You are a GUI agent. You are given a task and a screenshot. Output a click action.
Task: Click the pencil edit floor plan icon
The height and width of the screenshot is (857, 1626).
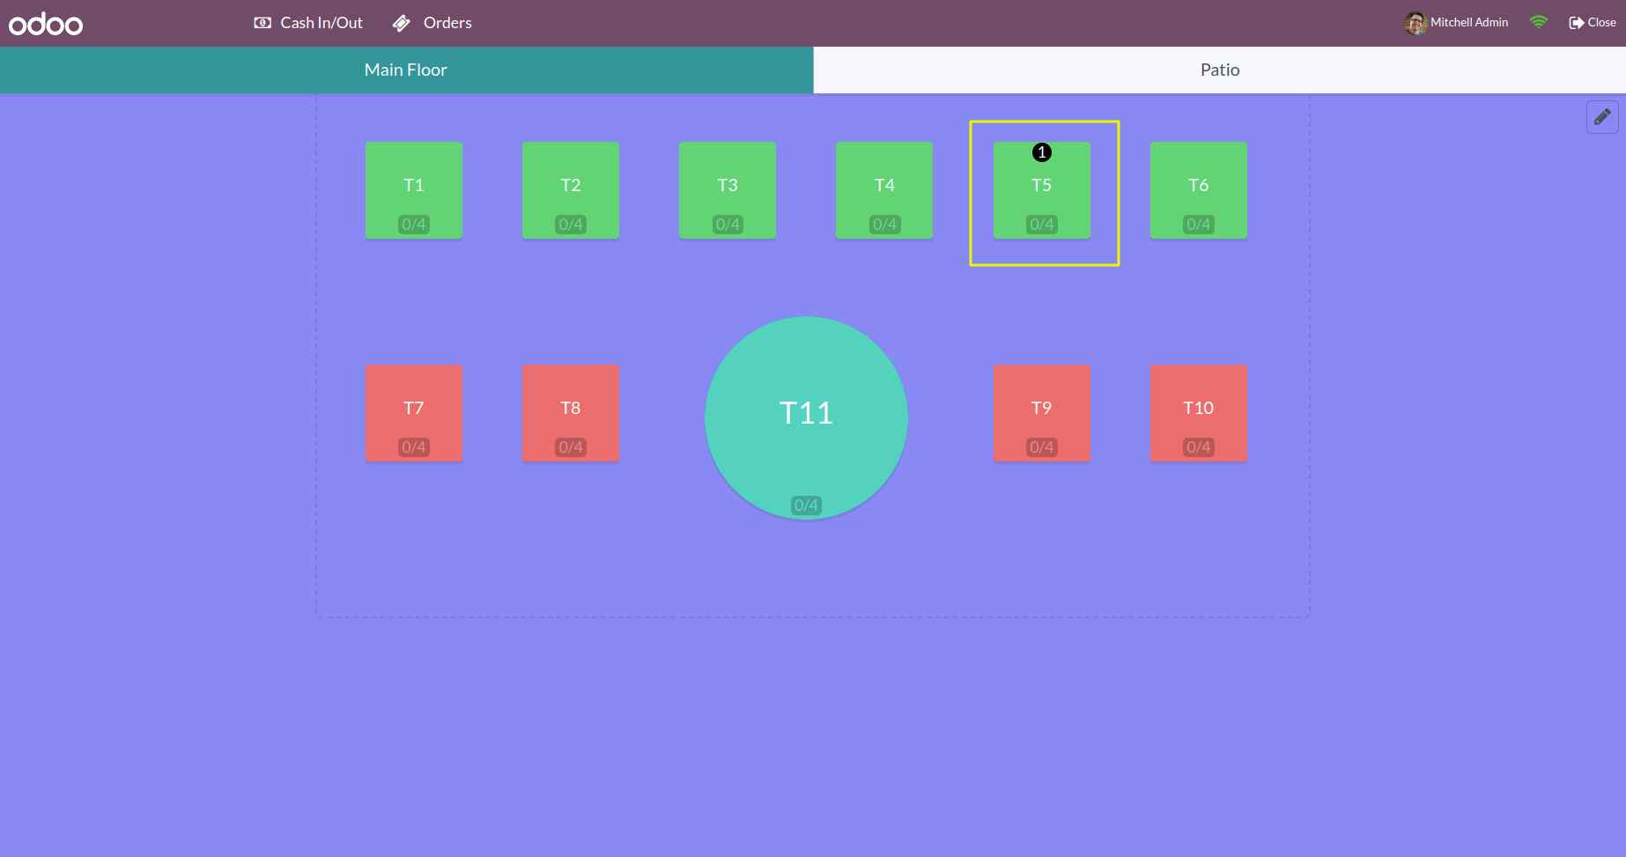[x=1602, y=116]
